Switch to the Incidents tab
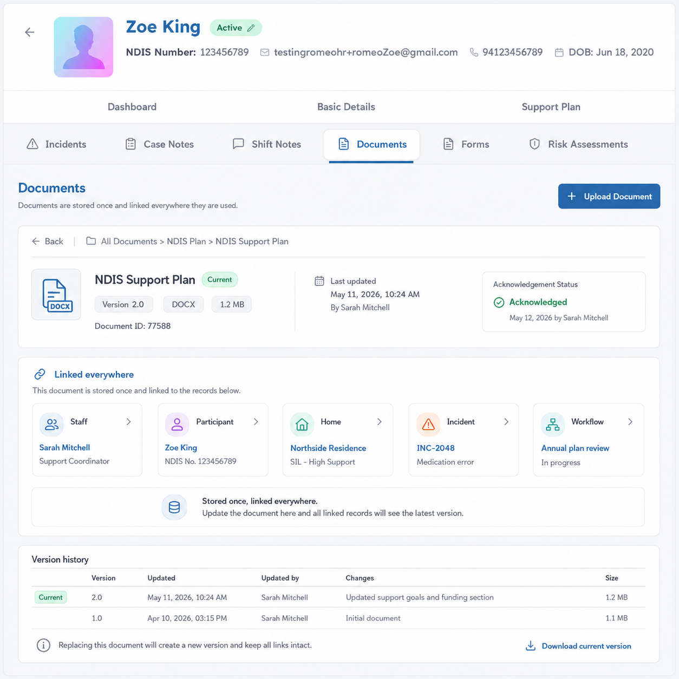The width and height of the screenshot is (679, 679). point(56,144)
